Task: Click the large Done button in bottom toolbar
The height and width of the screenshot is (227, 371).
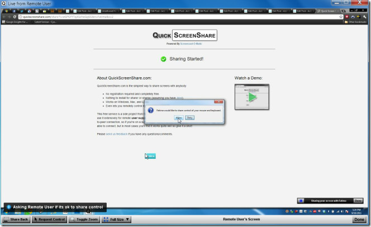Action: [x=359, y=219]
